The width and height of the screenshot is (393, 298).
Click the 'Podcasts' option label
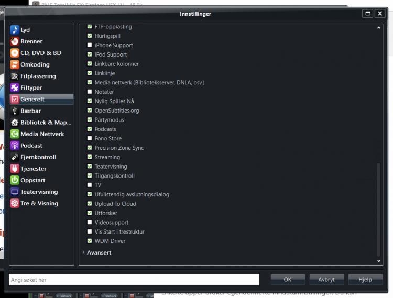click(105, 129)
